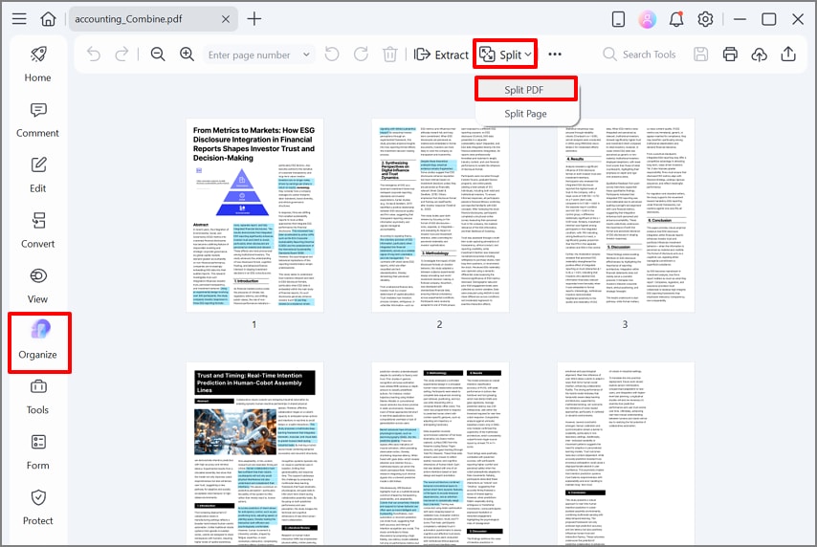Delete selected pages with trash icon

tap(389, 55)
